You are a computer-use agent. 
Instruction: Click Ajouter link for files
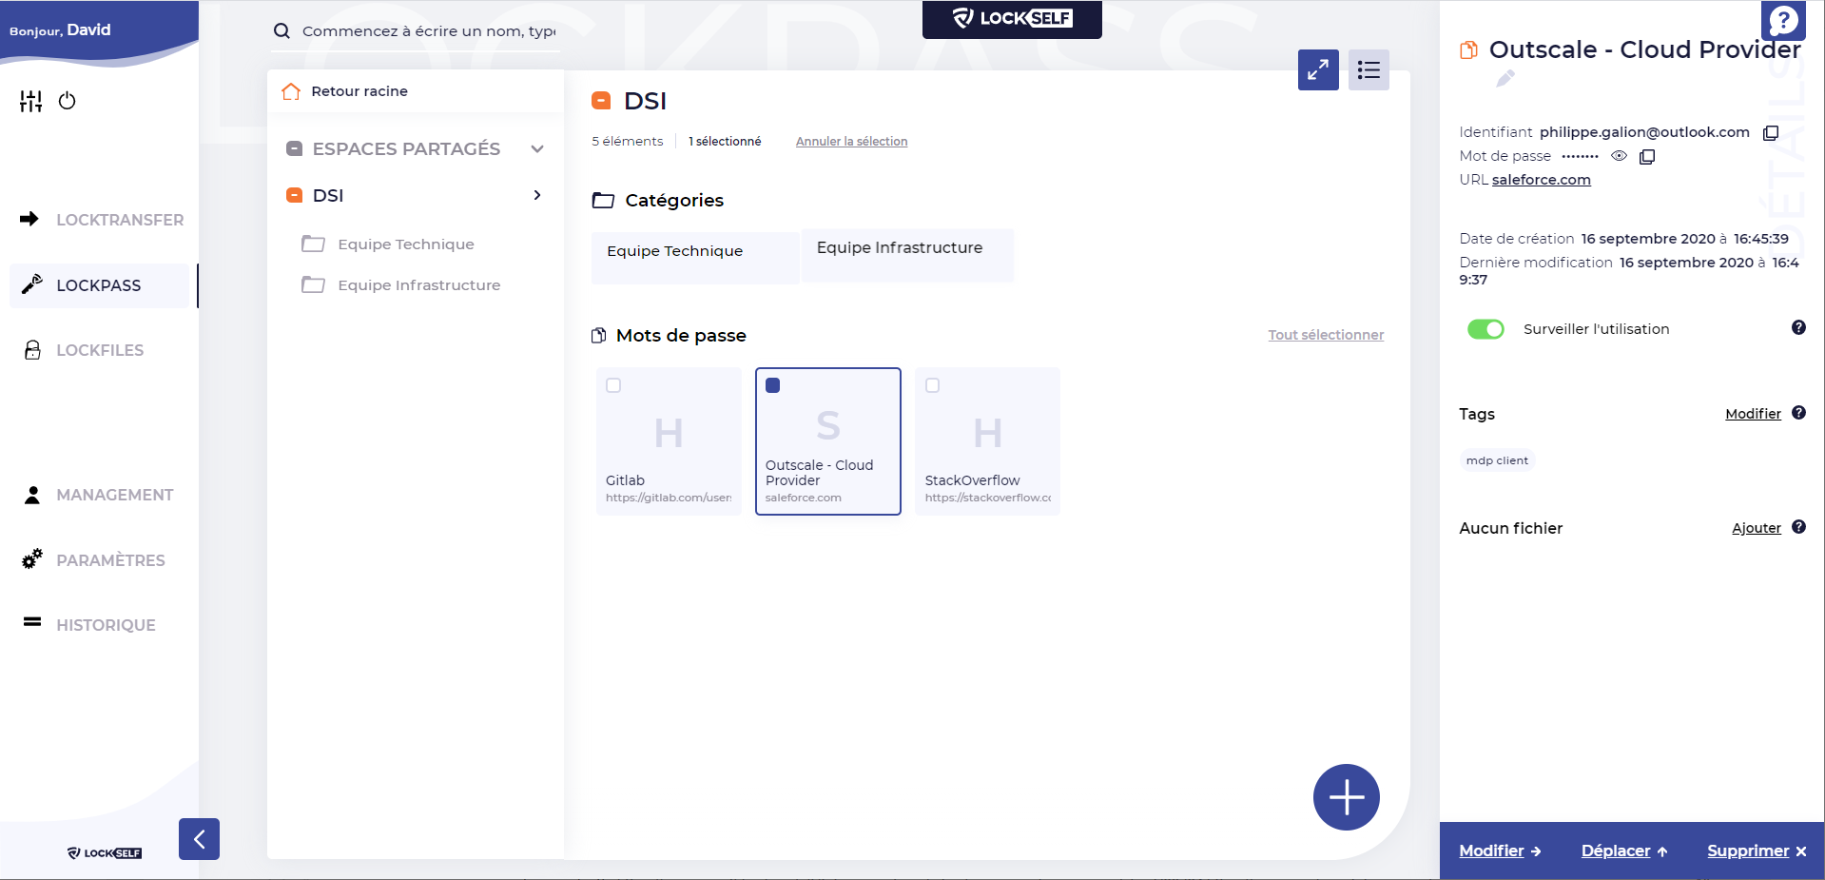(1757, 528)
